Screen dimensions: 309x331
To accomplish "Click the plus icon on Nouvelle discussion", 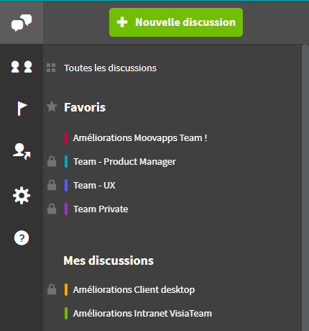I will pos(122,22).
